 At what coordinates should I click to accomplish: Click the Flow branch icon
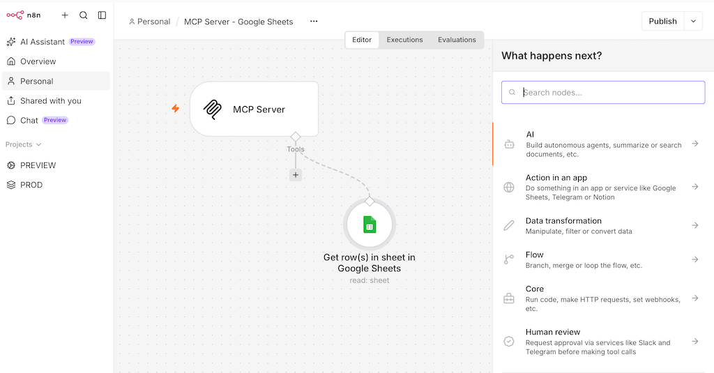(509, 259)
